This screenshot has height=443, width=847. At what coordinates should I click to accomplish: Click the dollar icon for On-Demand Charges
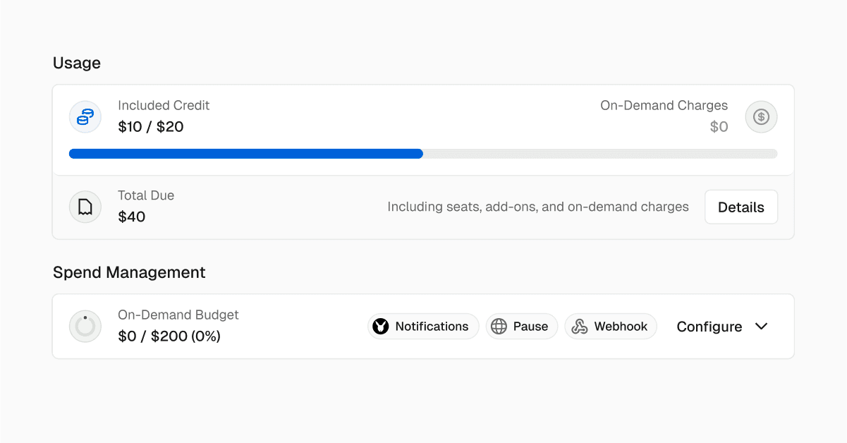coord(761,116)
